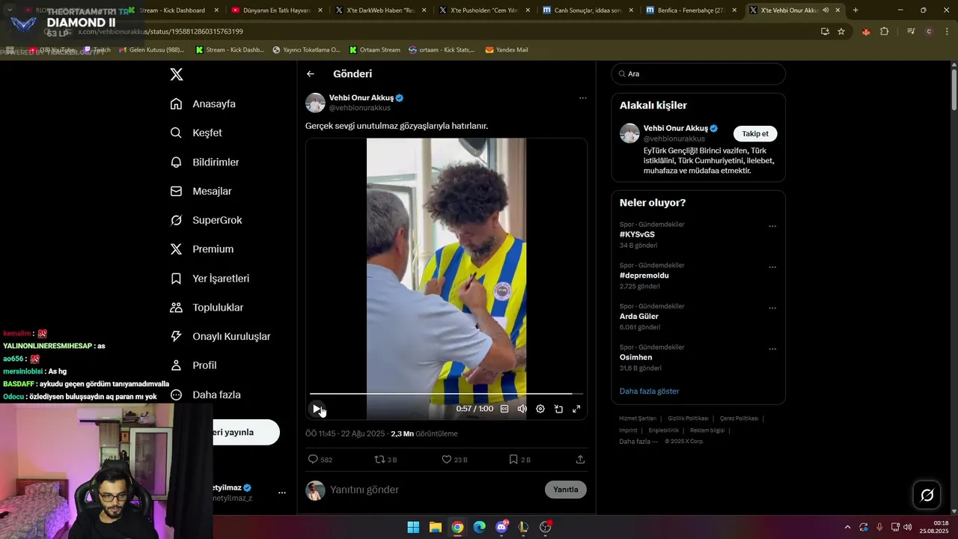This screenshot has width=958, height=539.
Task: Open Windows Start menu
Action: 413,527
